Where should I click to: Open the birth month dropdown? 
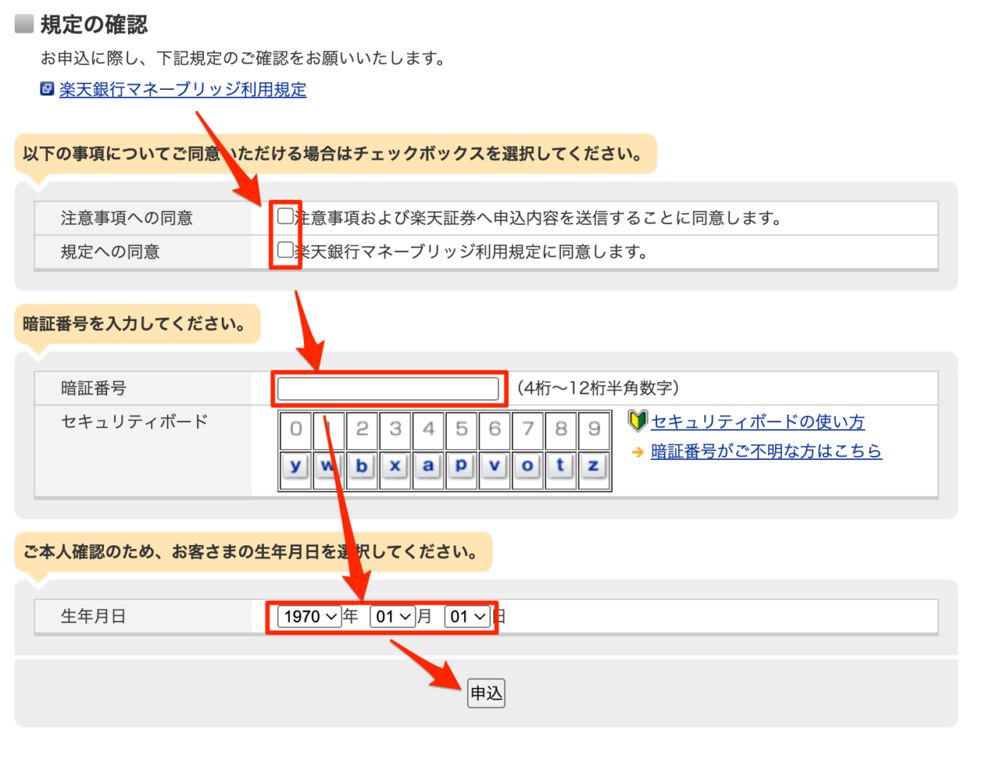click(x=393, y=616)
